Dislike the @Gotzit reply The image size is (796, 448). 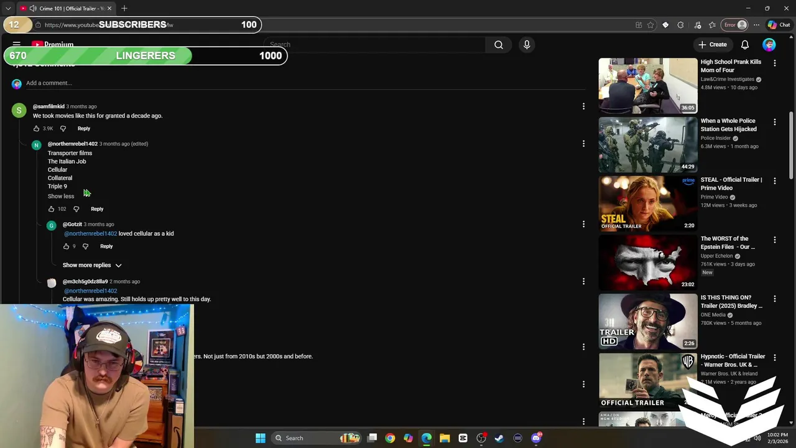coord(86,246)
